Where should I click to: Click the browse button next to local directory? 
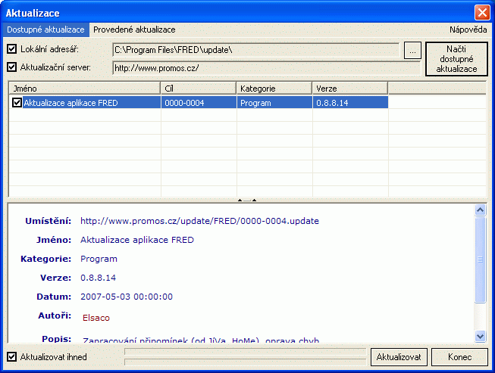click(x=412, y=50)
